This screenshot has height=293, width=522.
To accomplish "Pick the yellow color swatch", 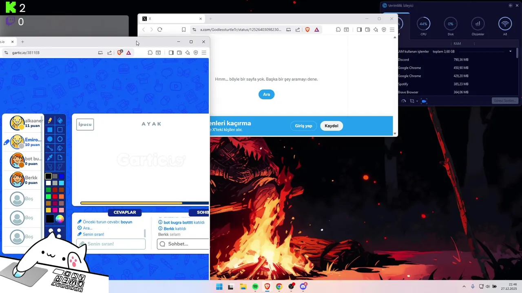I will pyautogui.click(x=49, y=210).
